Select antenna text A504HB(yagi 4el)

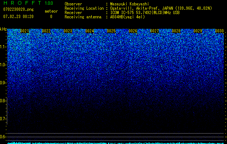pyautogui.click(x=127, y=17)
